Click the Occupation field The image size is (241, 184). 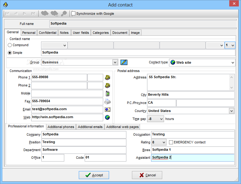point(193,134)
